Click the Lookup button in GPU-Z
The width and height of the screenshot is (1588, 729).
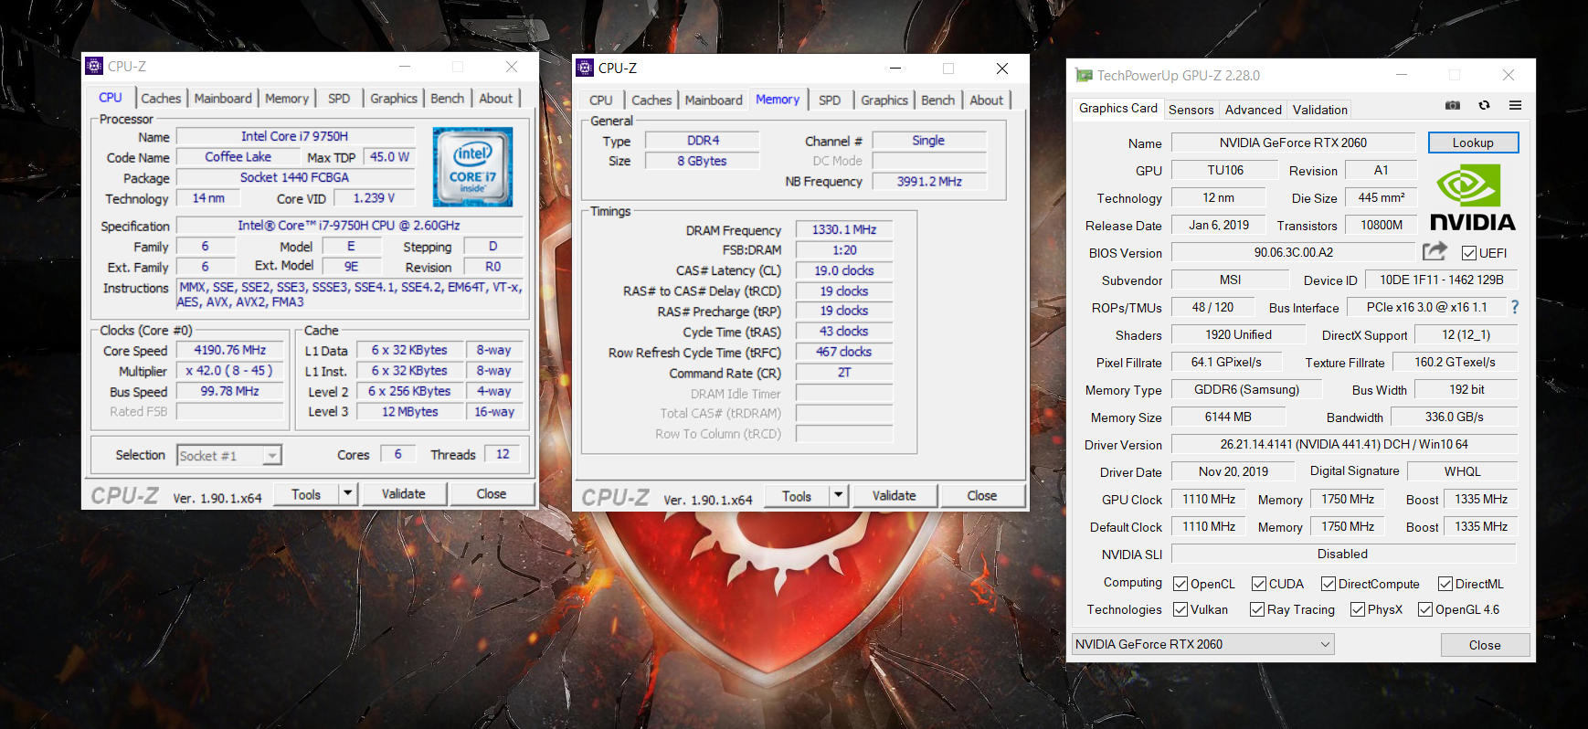pyautogui.click(x=1473, y=143)
